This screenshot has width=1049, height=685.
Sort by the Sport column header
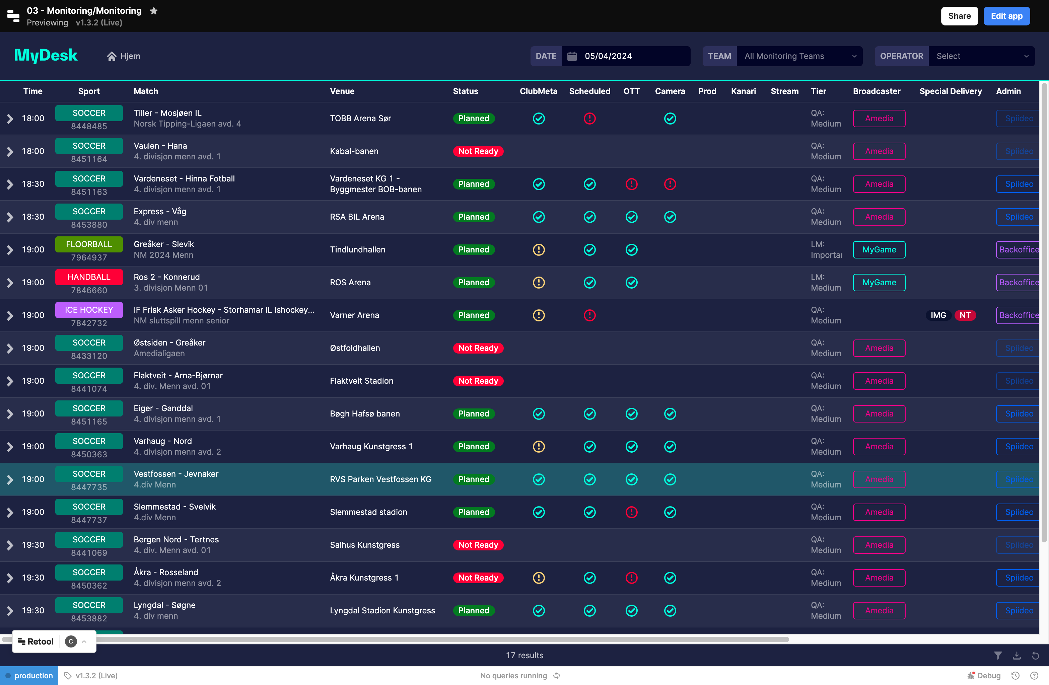(x=89, y=91)
